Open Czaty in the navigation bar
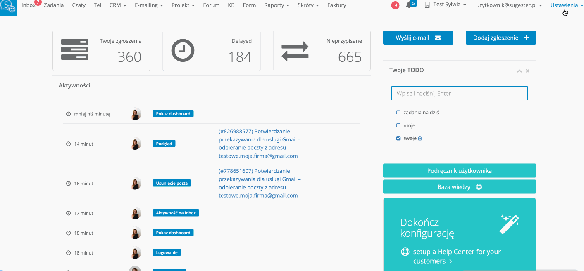Screen dimensions: 584x271 pyautogui.click(x=79, y=5)
